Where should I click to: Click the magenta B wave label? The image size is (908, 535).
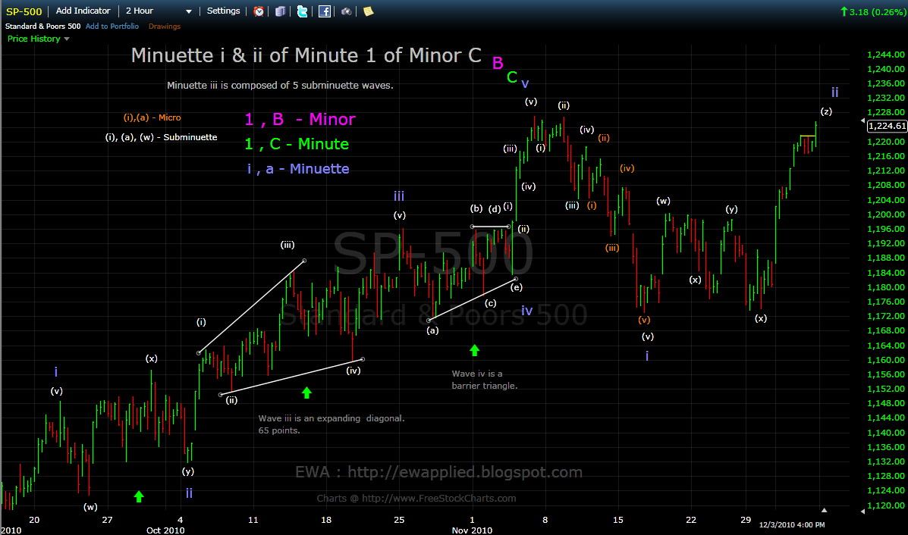(x=498, y=63)
